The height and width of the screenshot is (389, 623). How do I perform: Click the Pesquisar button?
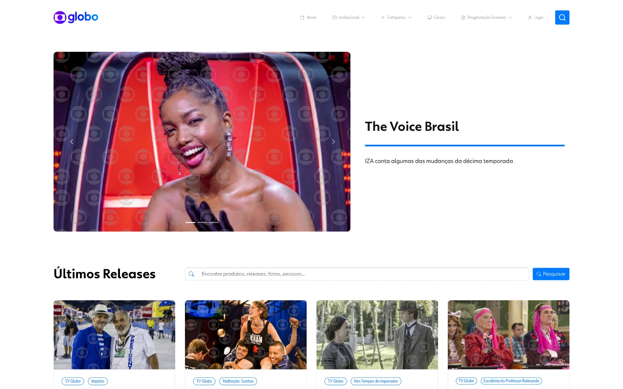[551, 274]
